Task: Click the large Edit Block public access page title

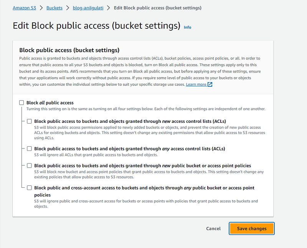Action: pyautogui.click(x=96, y=26)
